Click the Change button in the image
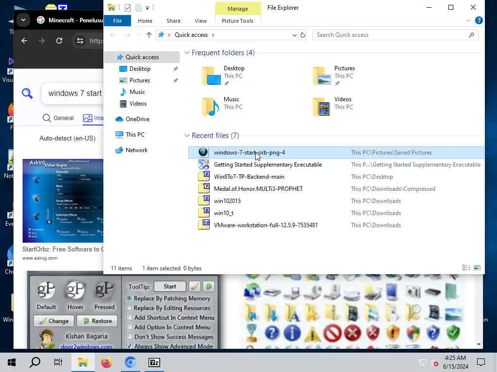Image resolution: width=497 pixels, height=372 pixels. 54,321
